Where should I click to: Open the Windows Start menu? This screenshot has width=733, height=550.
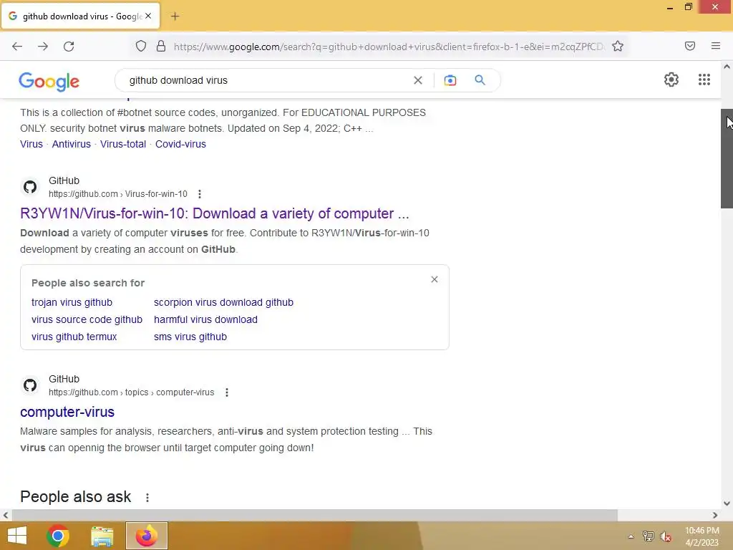17,536
